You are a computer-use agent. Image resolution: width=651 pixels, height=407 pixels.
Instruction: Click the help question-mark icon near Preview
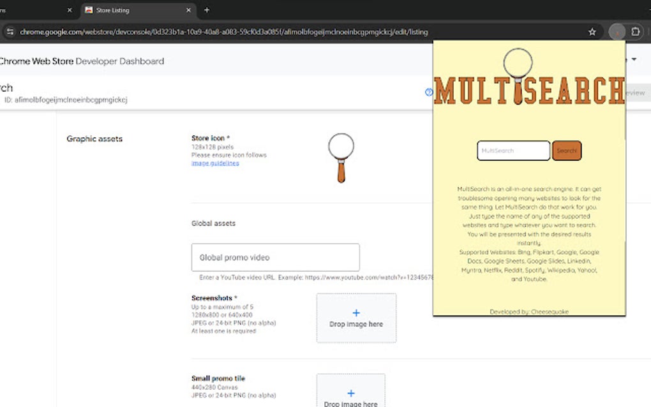tap(429, 93)
